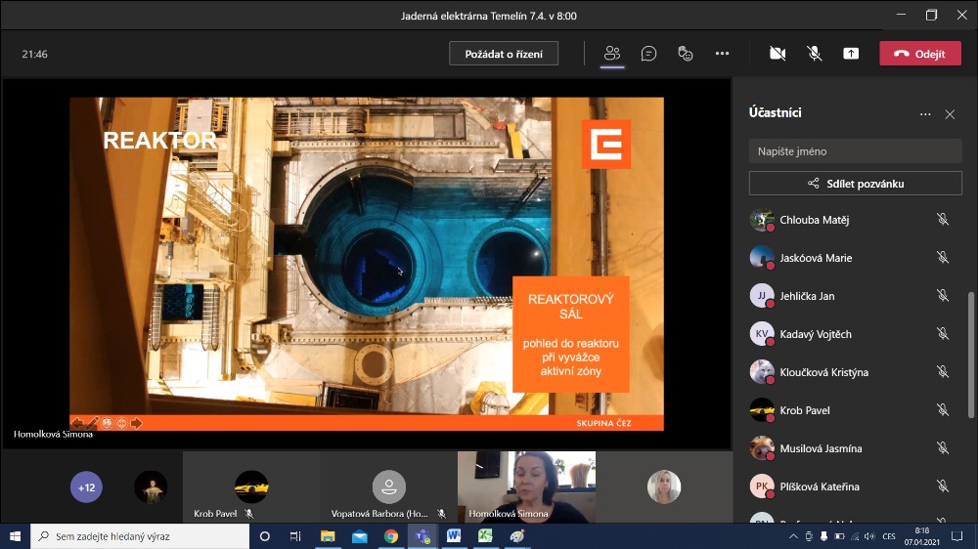The height and width of the screenshot is (549, 978).
Task: Click the share content icon
Action: click(x=851, y=54)
